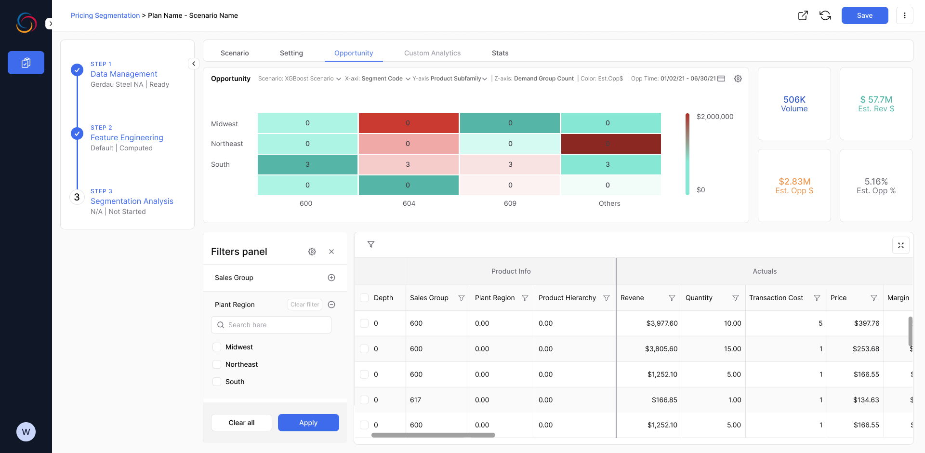The height and width of the screenshot is (453, 925).
Task: Click the refresh sync icon
Action: (825, 15)
